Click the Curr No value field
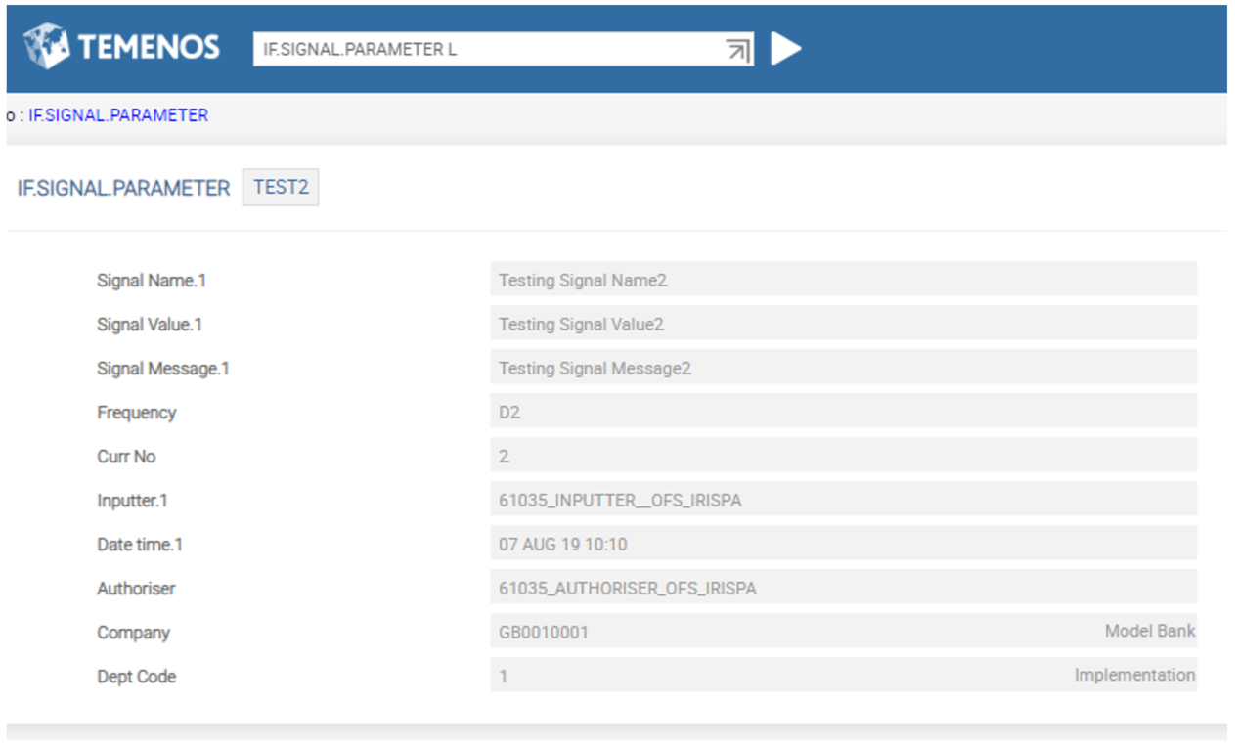The image size is (1235, 748). [x=842, y=457]
